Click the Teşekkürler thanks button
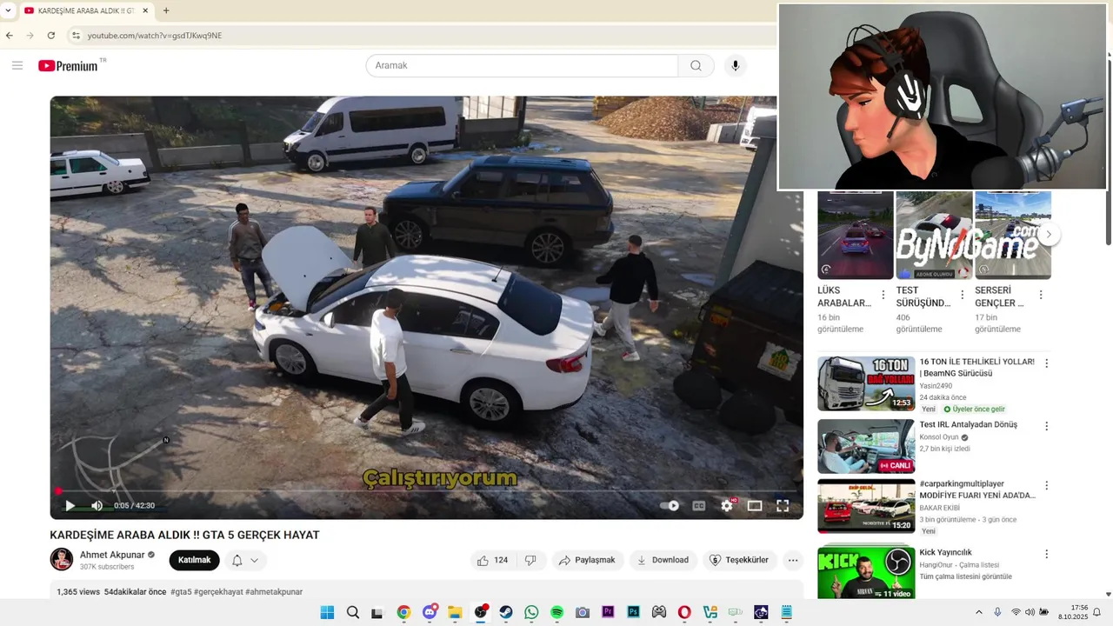Screen dimensions: 1113x626 (740, 560)
